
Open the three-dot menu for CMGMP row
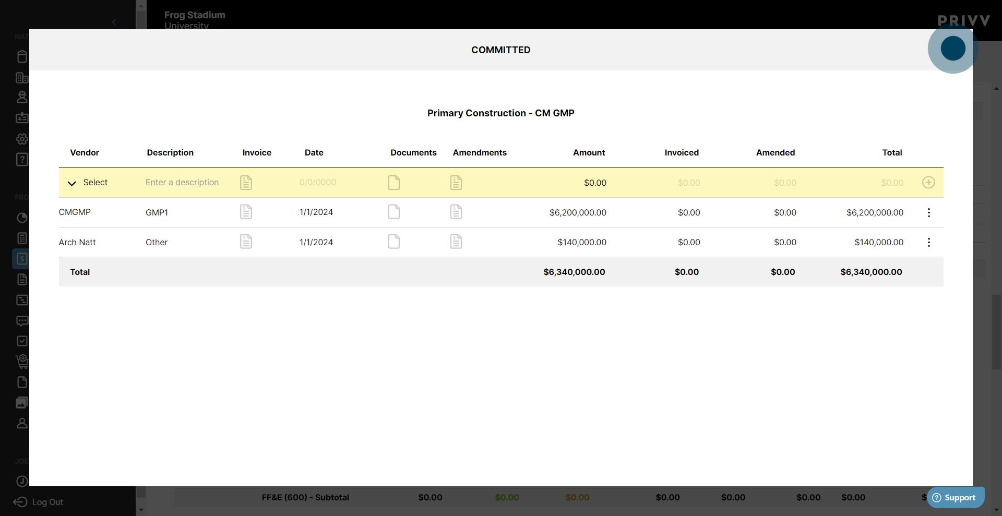tap(928, 212)
